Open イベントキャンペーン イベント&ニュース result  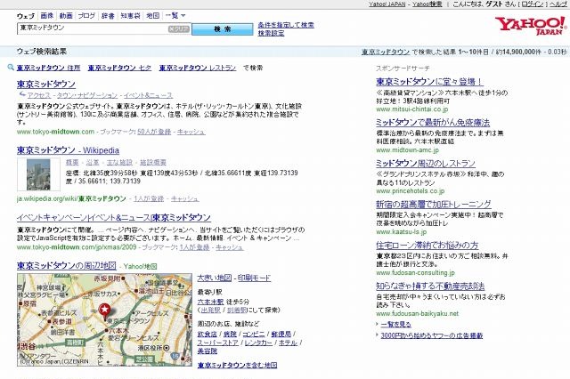tap(114, 217)
